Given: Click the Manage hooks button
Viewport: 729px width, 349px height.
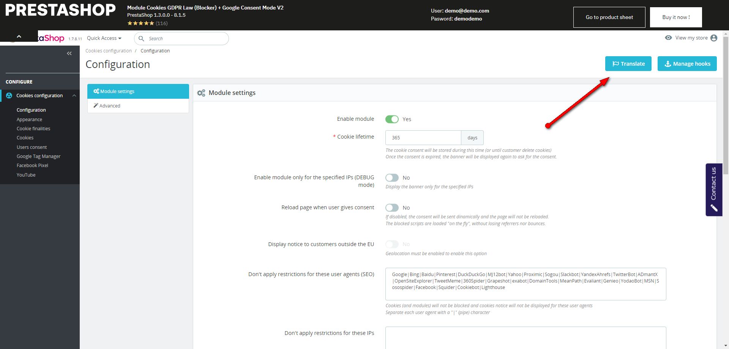Looking at the screenshot, I should click(687, 64).
